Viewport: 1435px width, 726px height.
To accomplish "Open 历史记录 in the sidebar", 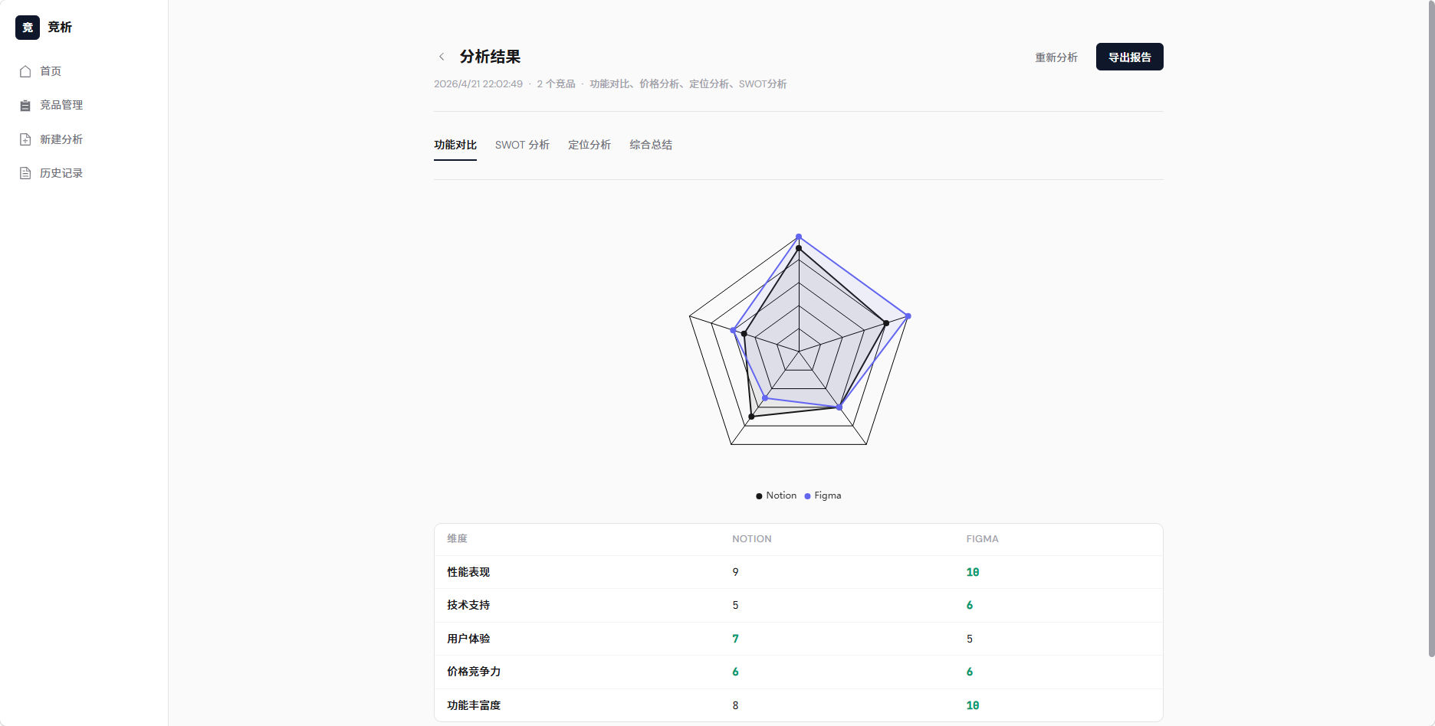I will pyautogui.click(x=61, y=173).
